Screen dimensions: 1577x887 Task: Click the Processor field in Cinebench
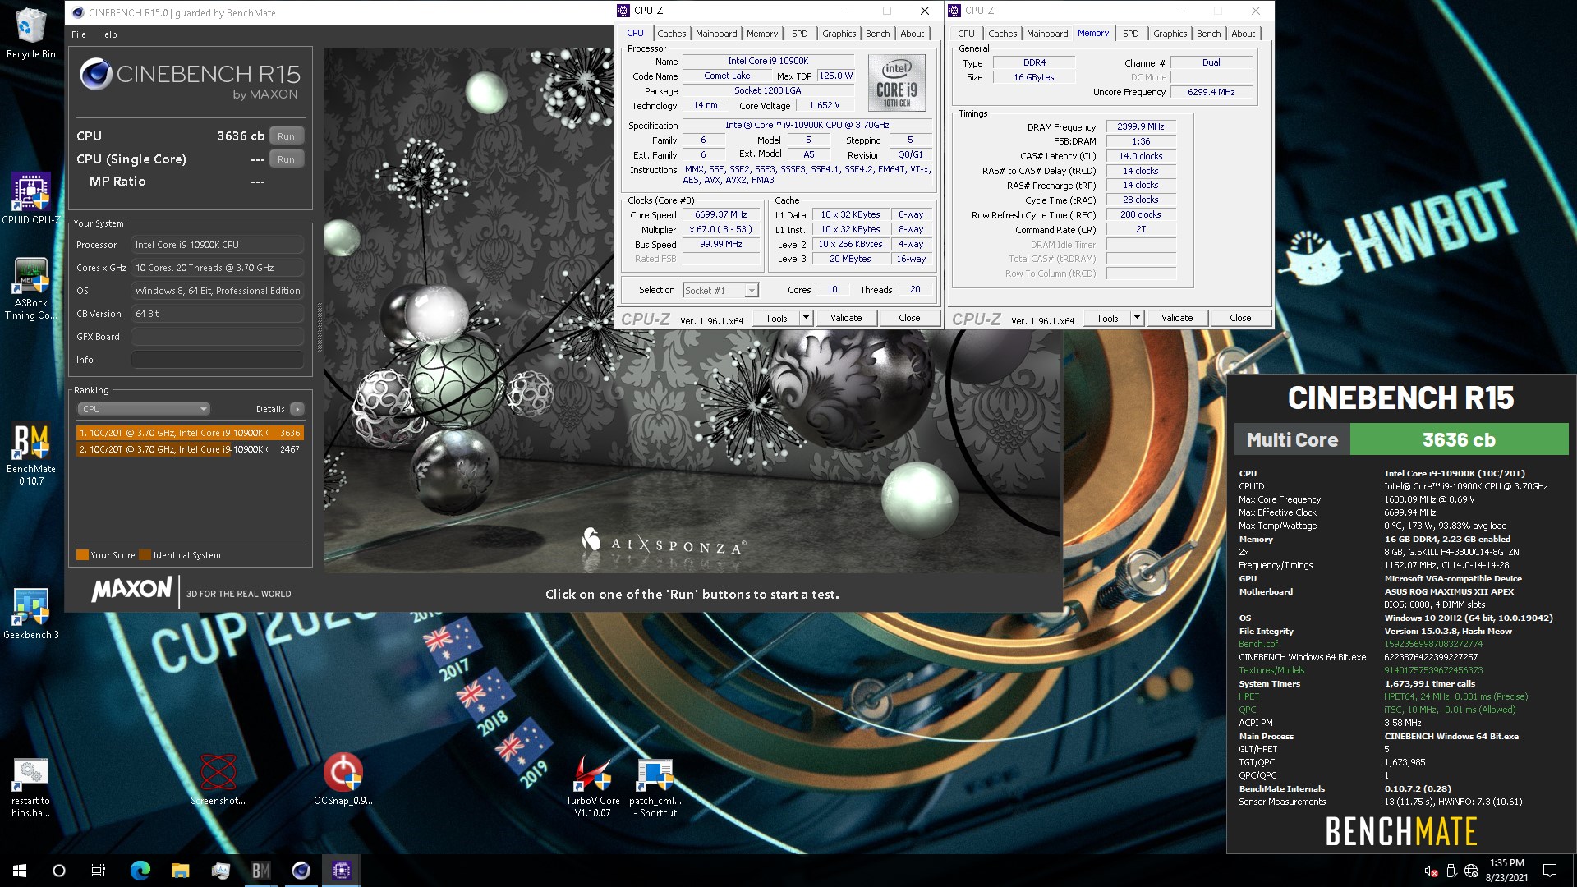(218, 245)
